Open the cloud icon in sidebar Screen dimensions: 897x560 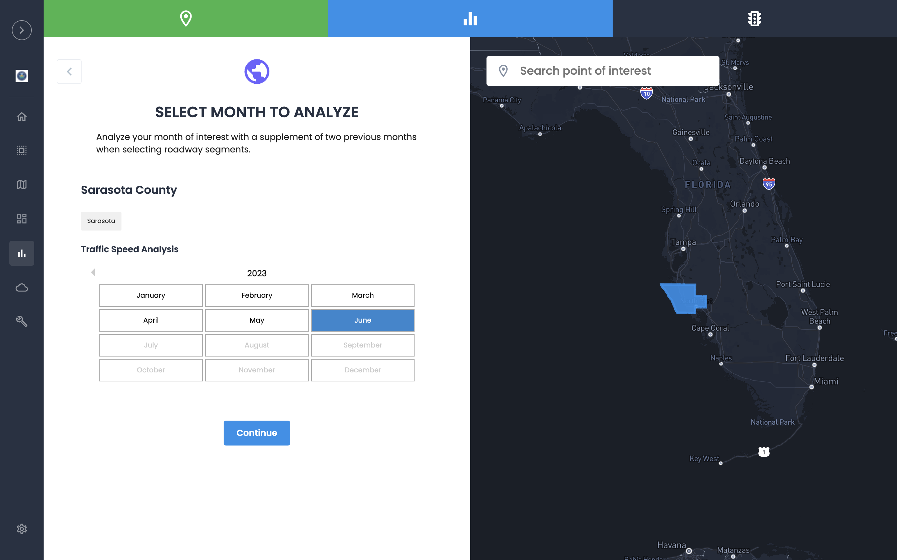pyautogui.click(x=21, y=287)
